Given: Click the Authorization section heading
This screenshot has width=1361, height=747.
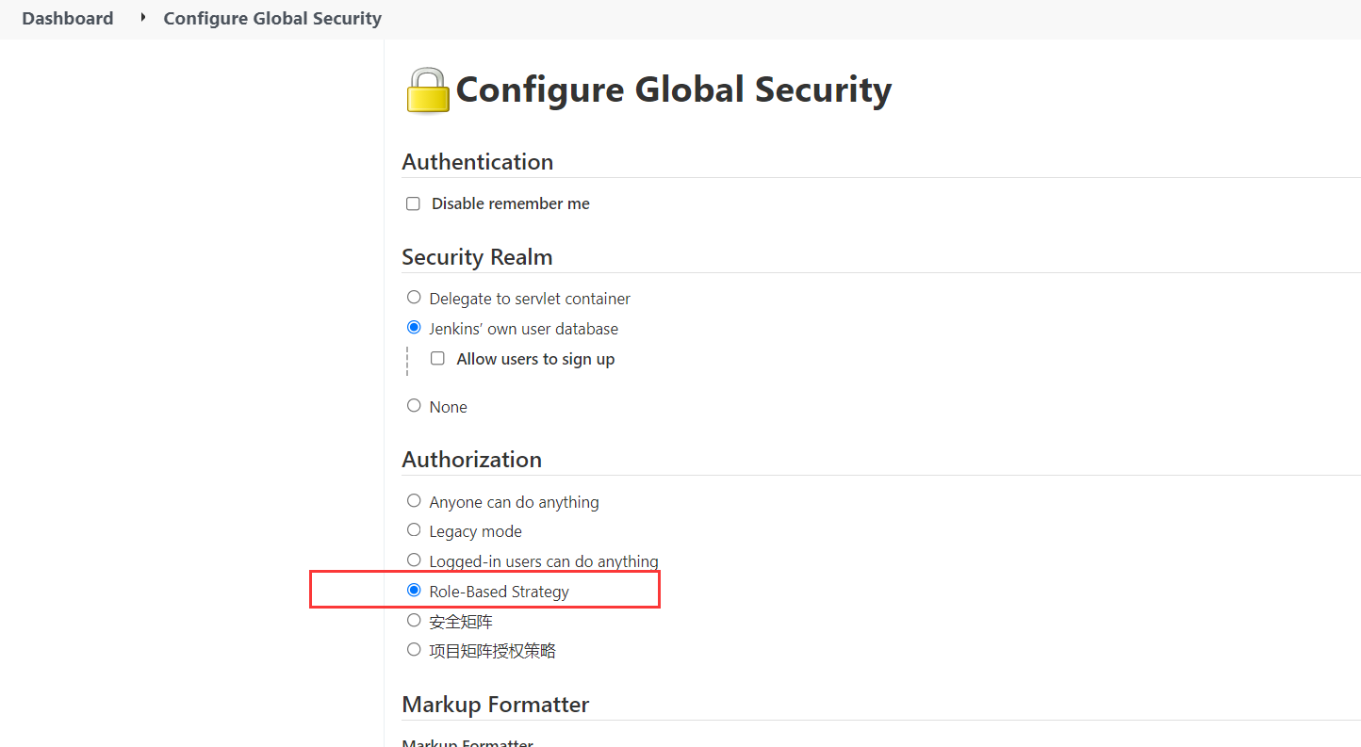Looking at the screenshot, I should [x=471, y=460].
